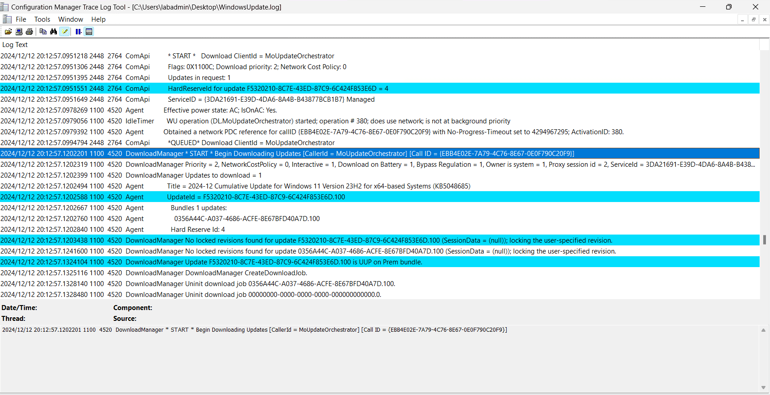Open the Tools menu
Screen dimensions: 770x395
pos(42,19)
